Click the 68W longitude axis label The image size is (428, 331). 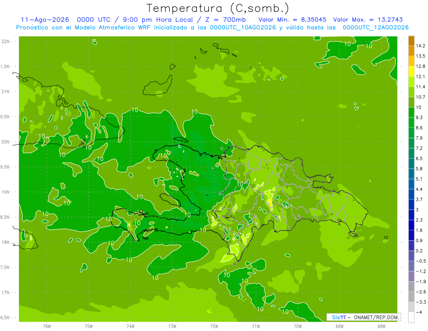point(381,326)
